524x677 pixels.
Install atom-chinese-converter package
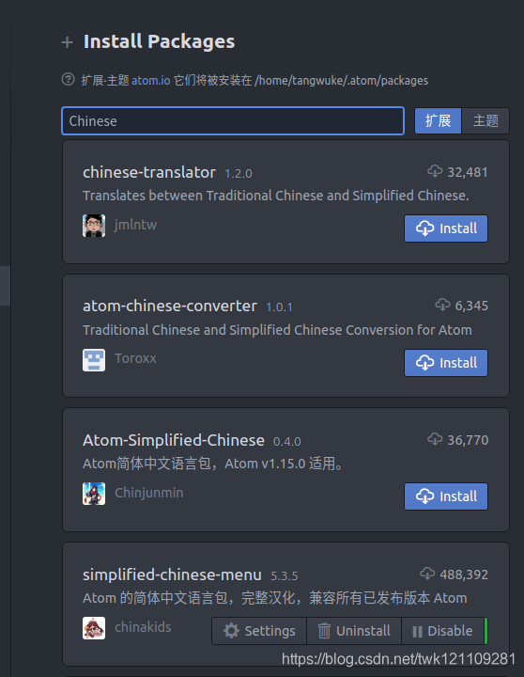446,363
